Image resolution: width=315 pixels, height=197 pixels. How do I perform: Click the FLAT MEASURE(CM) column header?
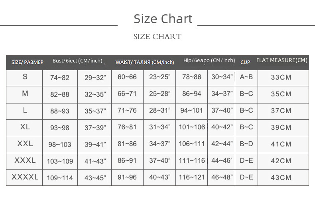tap(282, 60)
